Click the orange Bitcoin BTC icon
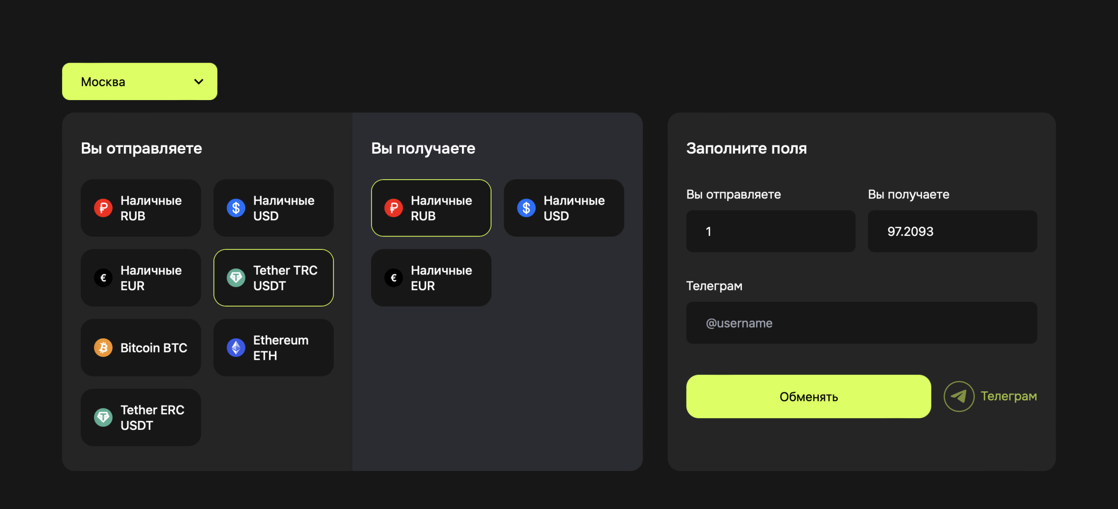Image resolution: width=1118 pixels, height=509 pixels. tap(103, 348)
